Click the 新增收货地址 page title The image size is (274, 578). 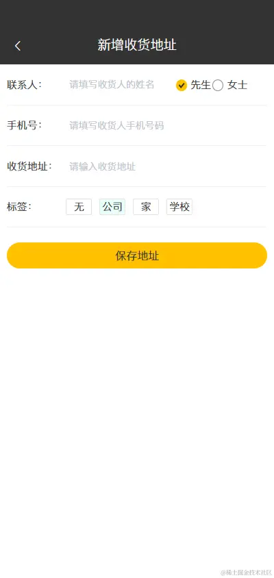tap(137, 45)
